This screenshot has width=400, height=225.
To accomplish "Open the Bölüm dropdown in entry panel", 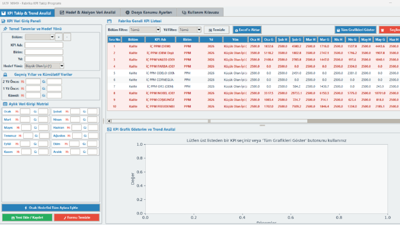I will [x=39, y=37].
